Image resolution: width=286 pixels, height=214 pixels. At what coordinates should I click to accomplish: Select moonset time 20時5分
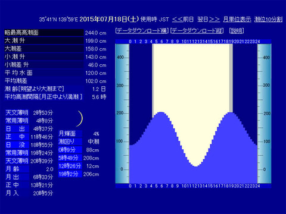pyautogui.click(x=43, y=193)
